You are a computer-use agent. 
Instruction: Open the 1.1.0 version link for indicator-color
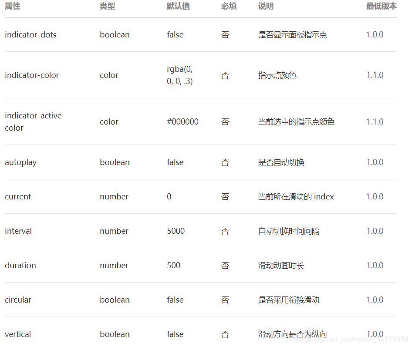(x=375, y=75)
